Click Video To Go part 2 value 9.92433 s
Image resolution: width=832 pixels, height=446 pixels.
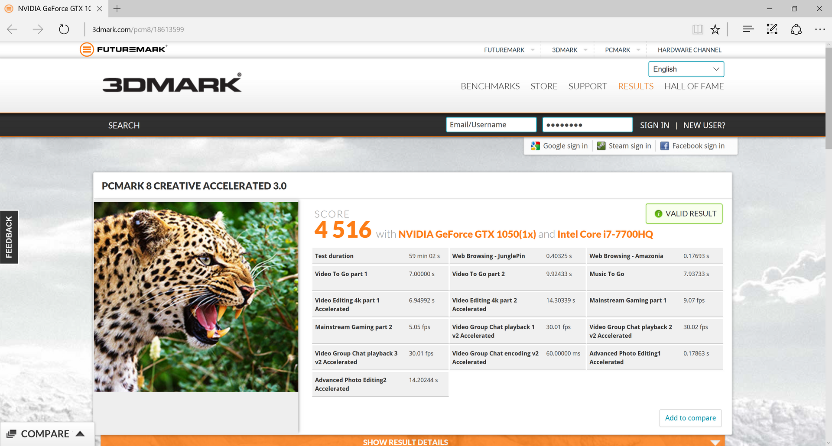(559, 274)
